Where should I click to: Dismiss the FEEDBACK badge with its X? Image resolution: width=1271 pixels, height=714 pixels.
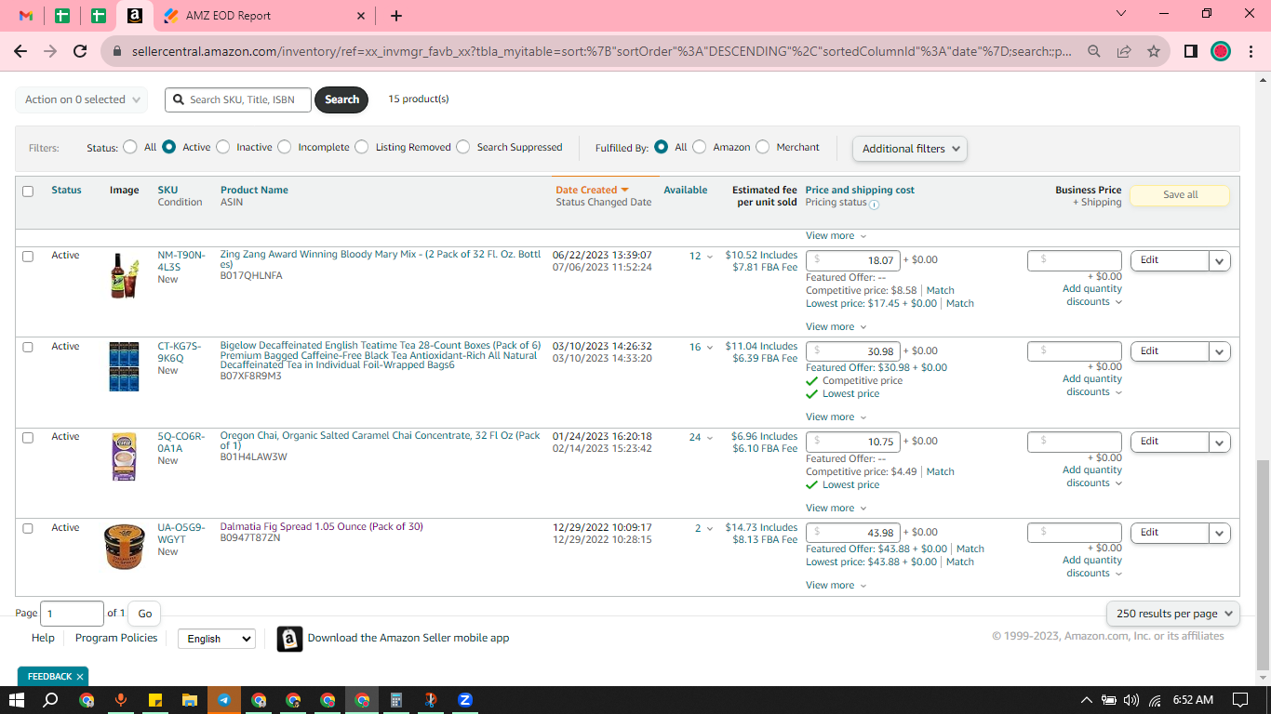coord(80,677)
